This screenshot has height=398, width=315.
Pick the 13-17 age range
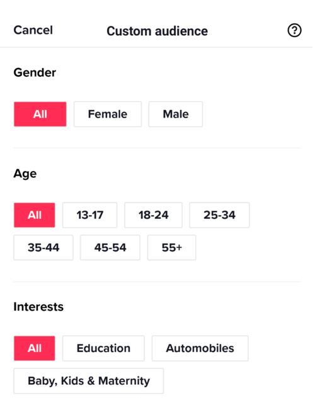[x=89, y=215]
